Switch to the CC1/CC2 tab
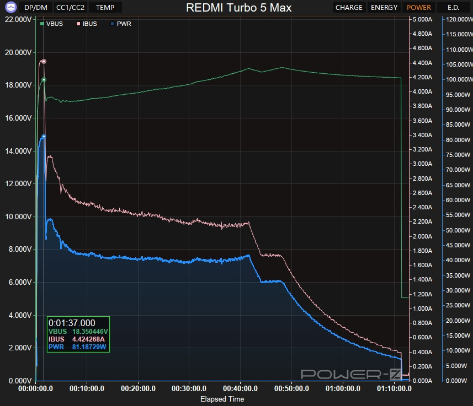Screen dimensions: 473x406 coord(70,8)
